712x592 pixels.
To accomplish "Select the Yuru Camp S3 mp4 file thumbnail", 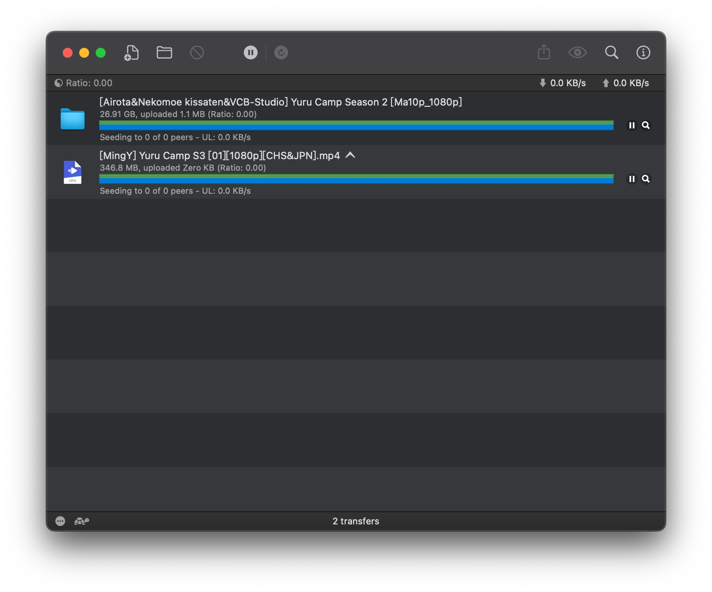I will coord(73,172).
